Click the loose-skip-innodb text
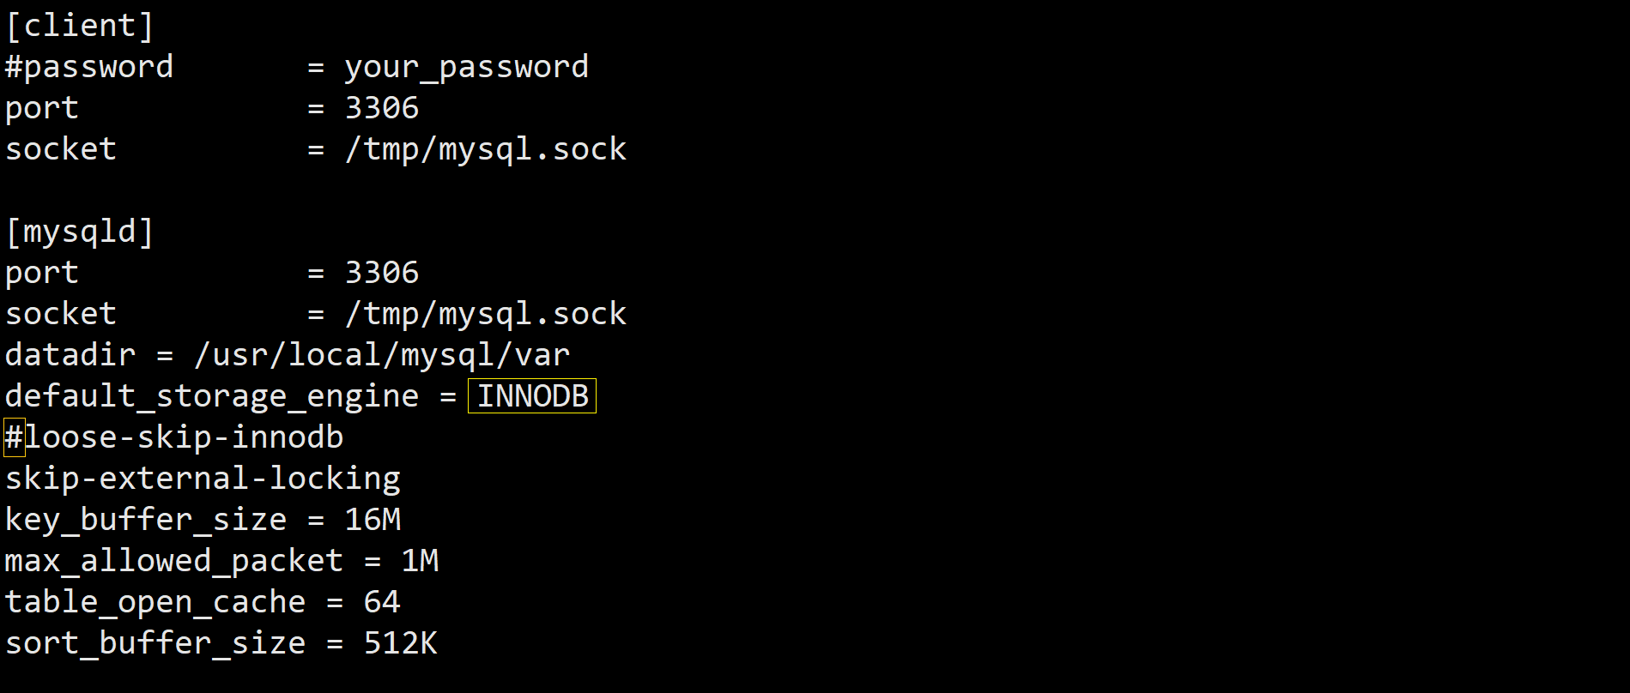The height and width of the screenshot is (693, 1630). click(184, 437)
